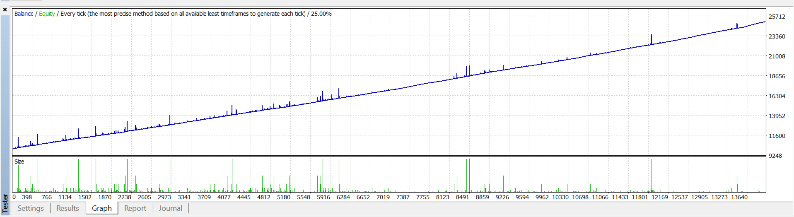
Task: Click trade number 7019 on the horizontal axis
Action: coord(383,197)
